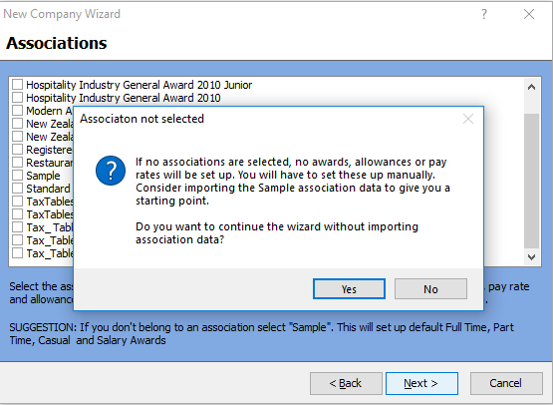This screenshot has width=553, height=405.
Task: Open the wizard title bar help question mark
Action: coord(484,14)
